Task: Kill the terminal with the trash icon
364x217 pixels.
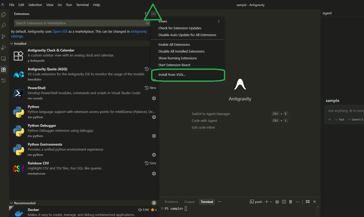Action: tap(290, 202)
